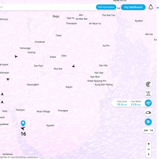Click the Max Wind 12.8 mph readout
This screenshot has height=159, width=159.
136,103
